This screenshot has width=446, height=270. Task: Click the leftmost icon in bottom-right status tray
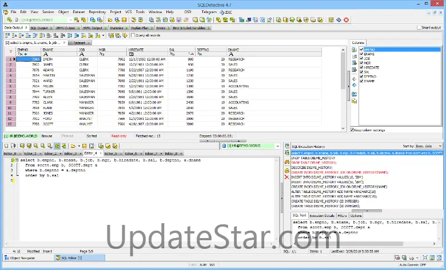tap(397, 258)
